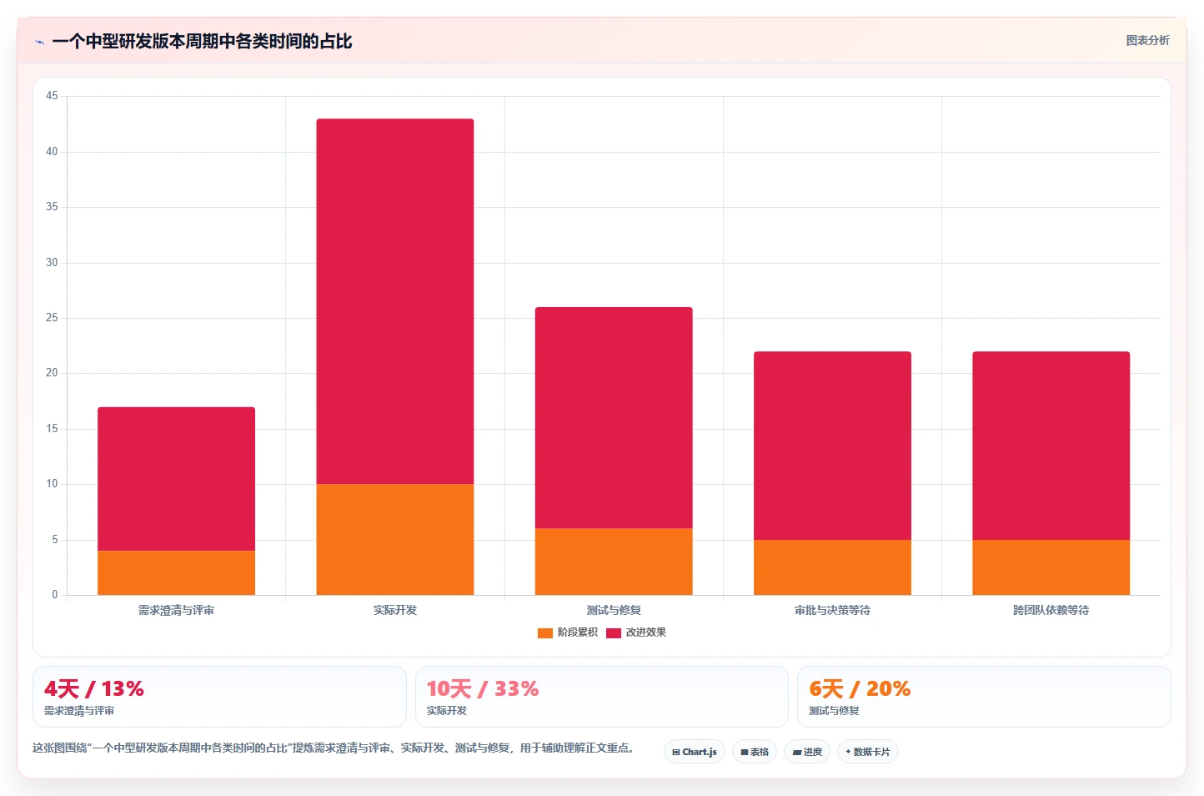Click the 改进效果 legend text
This screenshot has height=796, width=1204.
pos(645,632)
